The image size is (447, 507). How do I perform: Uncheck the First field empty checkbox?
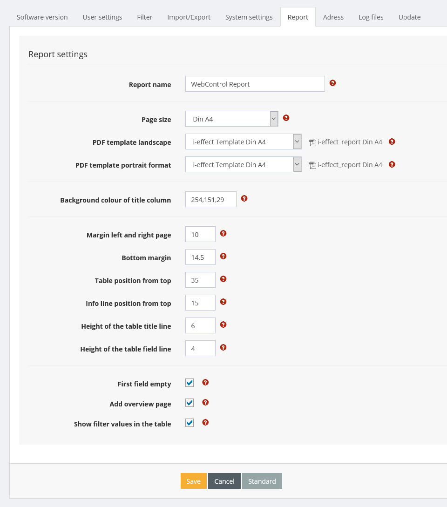pyautogui.click(x=190, y=383)
